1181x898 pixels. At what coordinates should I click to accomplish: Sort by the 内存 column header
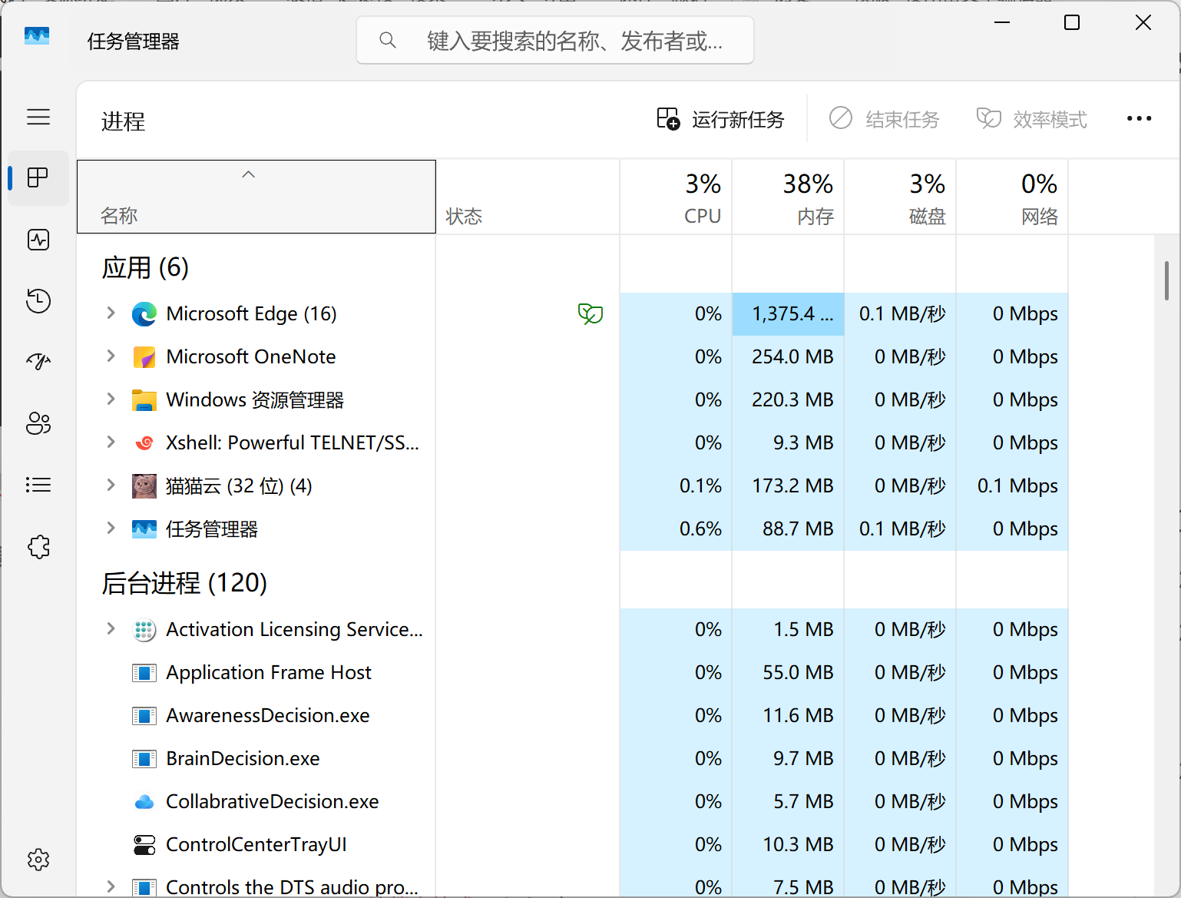(x=788, y=197)
